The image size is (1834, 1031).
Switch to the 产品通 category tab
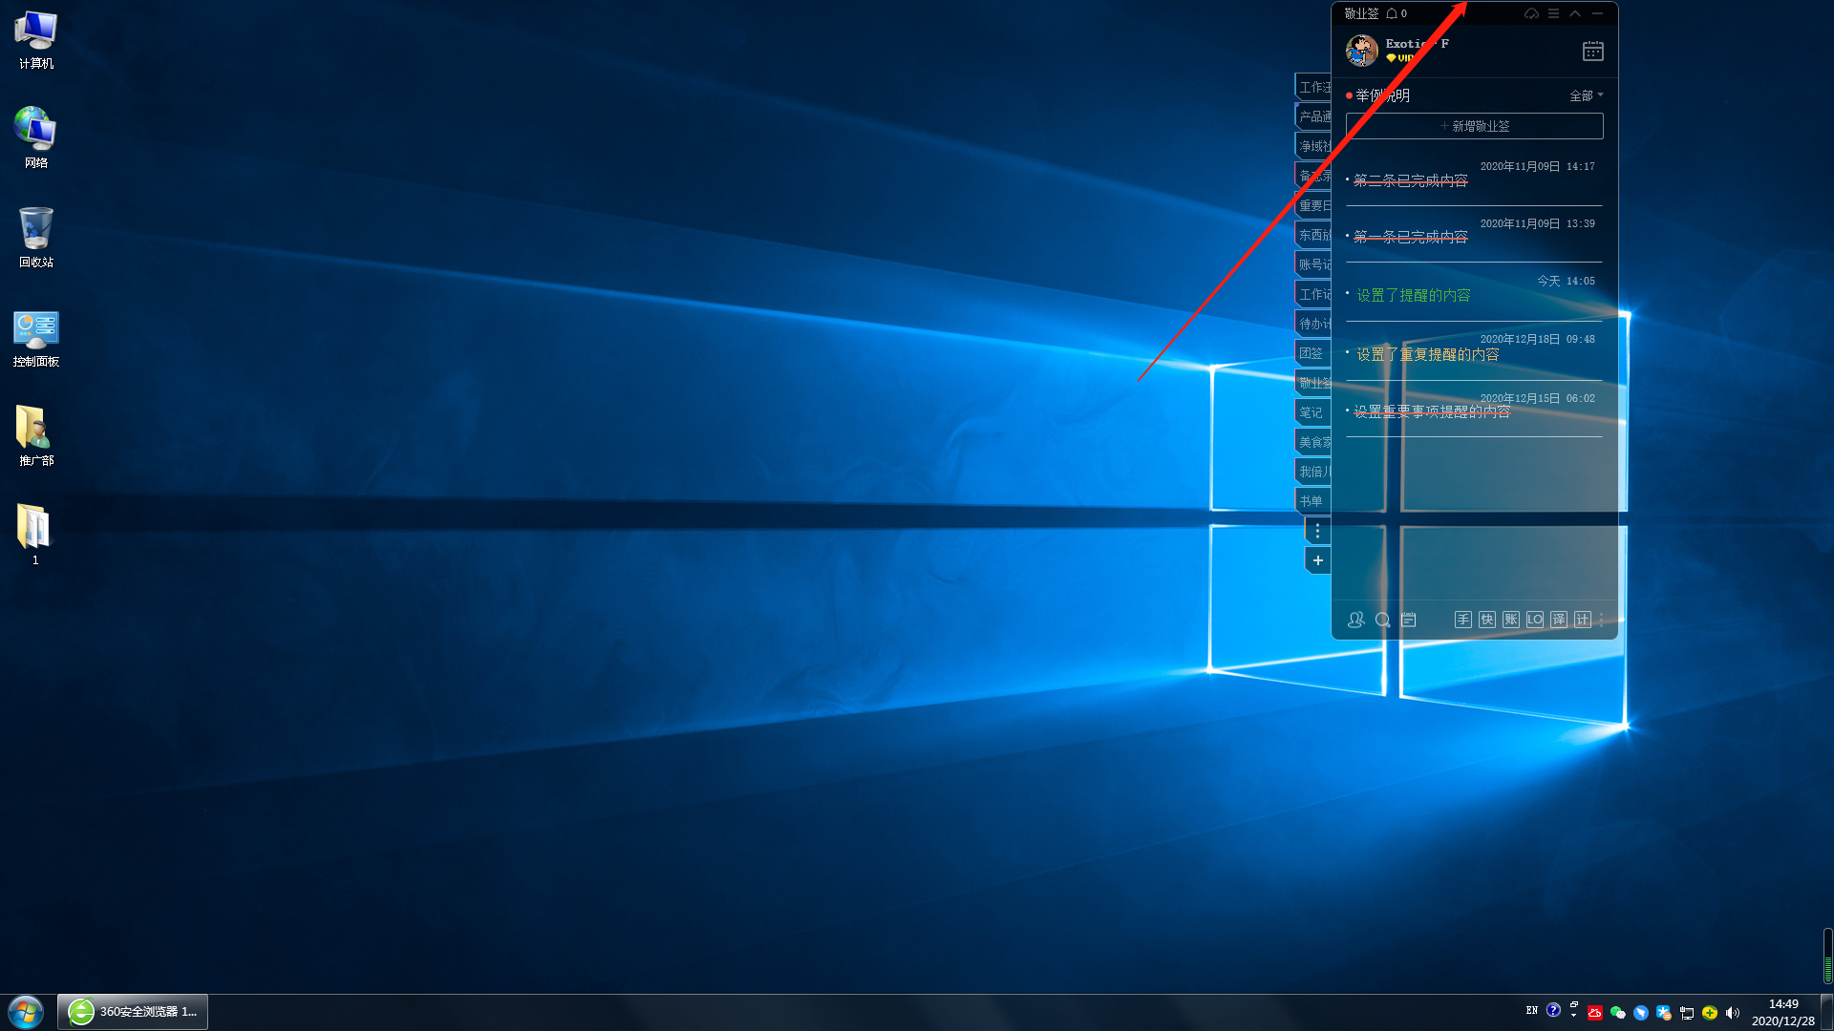pyautogui.click(x=1313, y=116)
